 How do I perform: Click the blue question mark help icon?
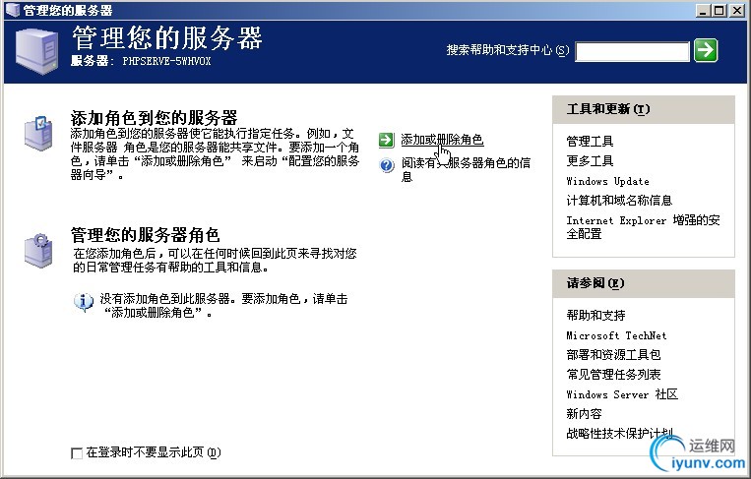click(387, 165)
